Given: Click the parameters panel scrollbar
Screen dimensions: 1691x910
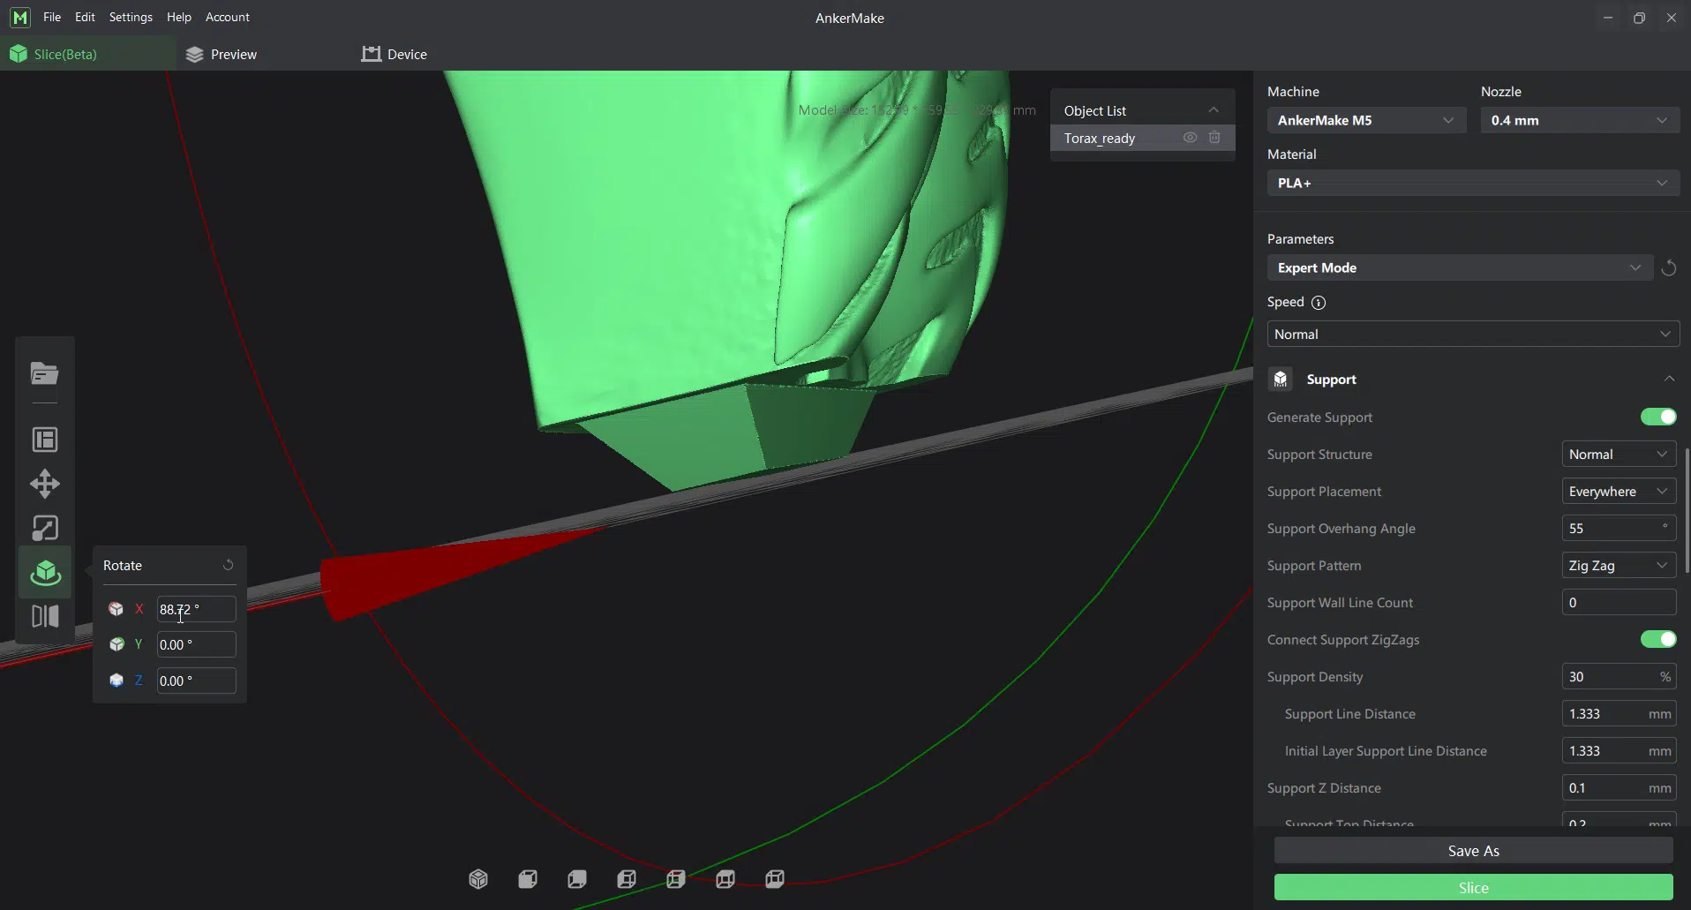Looking at the screenshot, I should coord(1687,511).
